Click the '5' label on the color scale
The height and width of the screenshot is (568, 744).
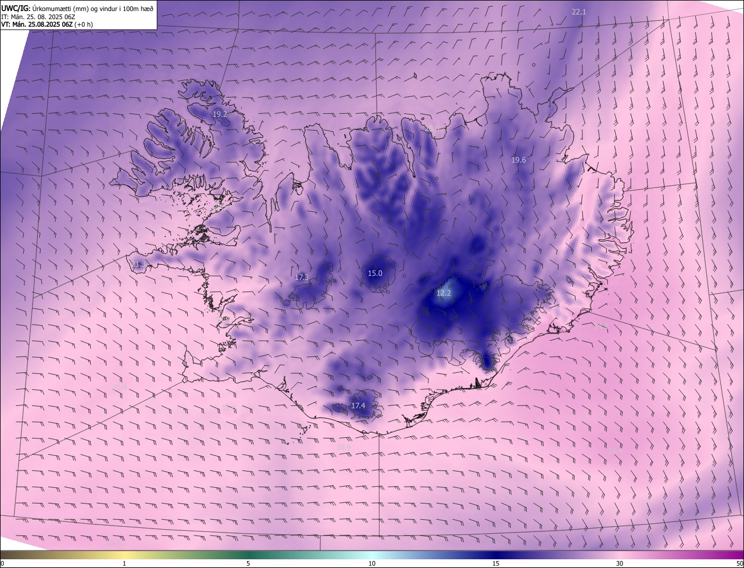point(248,563)
